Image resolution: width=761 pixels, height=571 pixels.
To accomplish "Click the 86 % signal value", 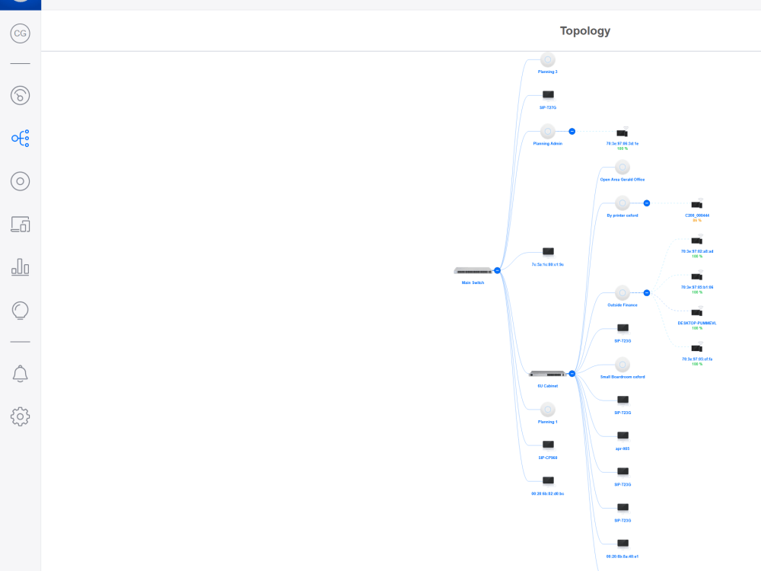I will (697, 221).
